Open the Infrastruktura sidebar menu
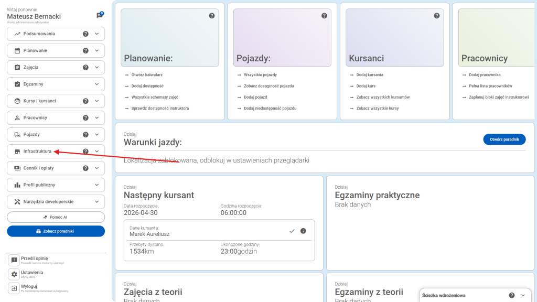Image resolution: width=537 pixels, height=302 pixels. click(37, 152)
